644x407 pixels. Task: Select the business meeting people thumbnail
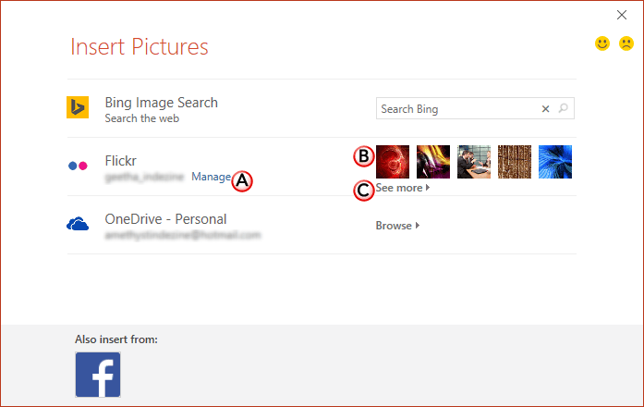[474, 162]
